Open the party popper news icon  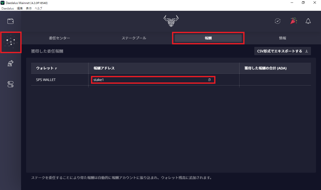pyautogui.click(x=293, y=21)
